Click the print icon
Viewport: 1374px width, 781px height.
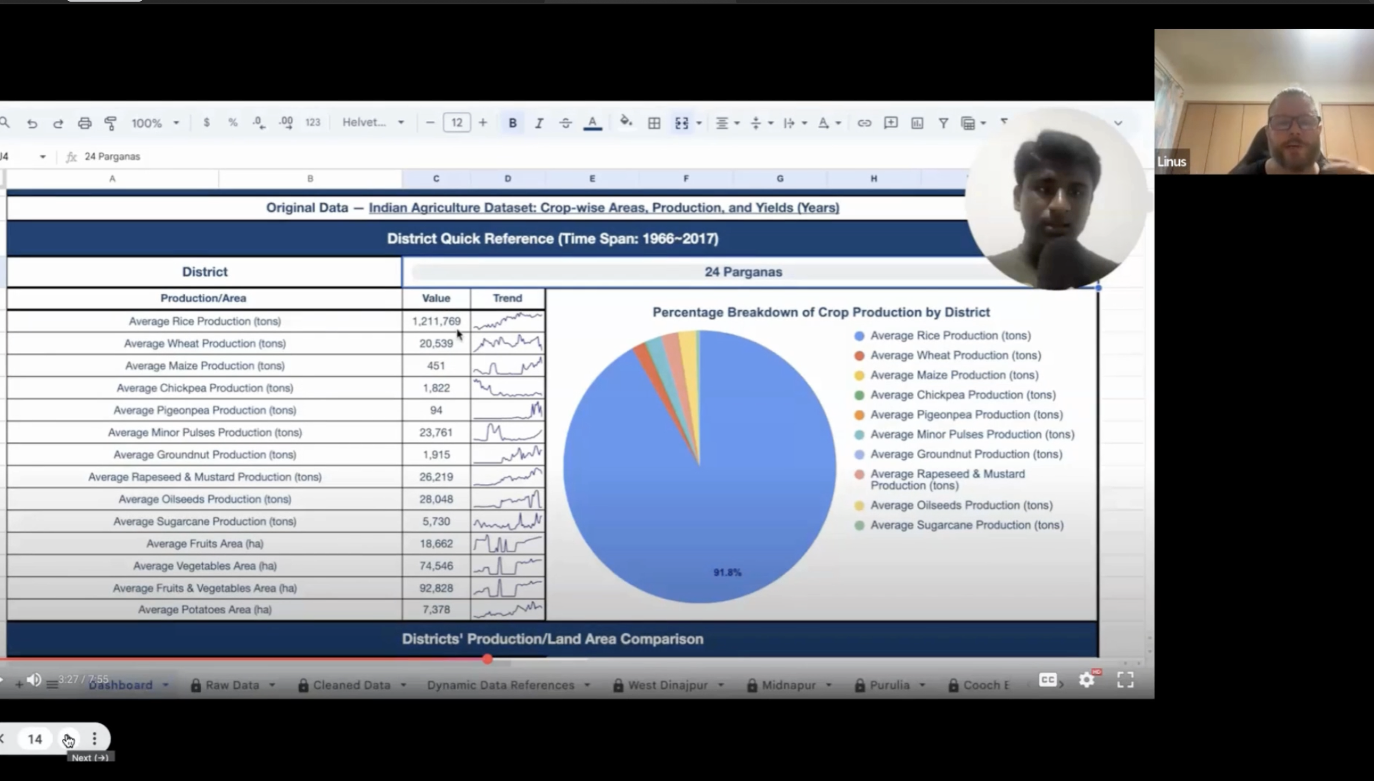[x=84, y=123]
